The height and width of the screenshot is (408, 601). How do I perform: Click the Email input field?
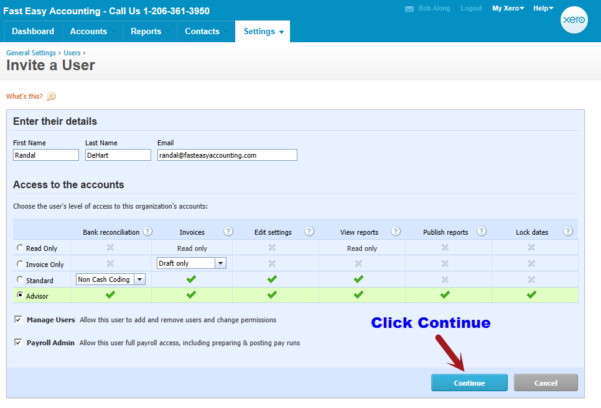[x=227, y=155]
